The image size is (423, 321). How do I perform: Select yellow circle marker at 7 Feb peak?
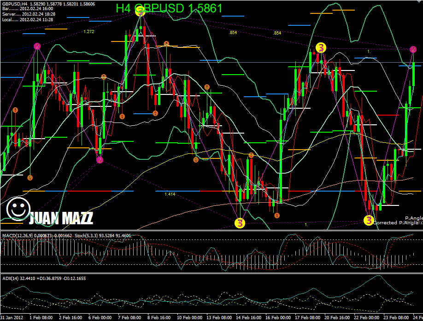pyautogui.click(x=141, y=12)
